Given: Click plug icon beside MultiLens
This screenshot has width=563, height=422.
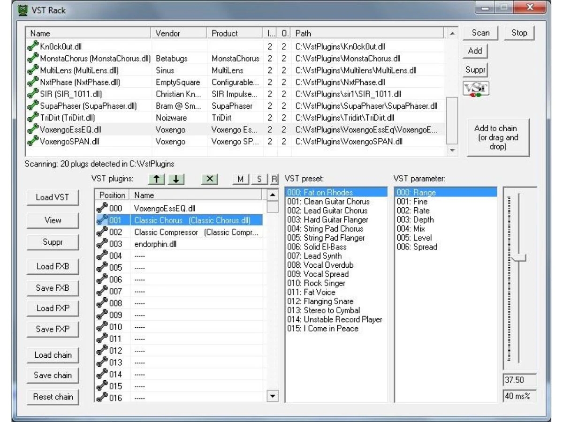Looking at the screenshot, I should 32,70.
